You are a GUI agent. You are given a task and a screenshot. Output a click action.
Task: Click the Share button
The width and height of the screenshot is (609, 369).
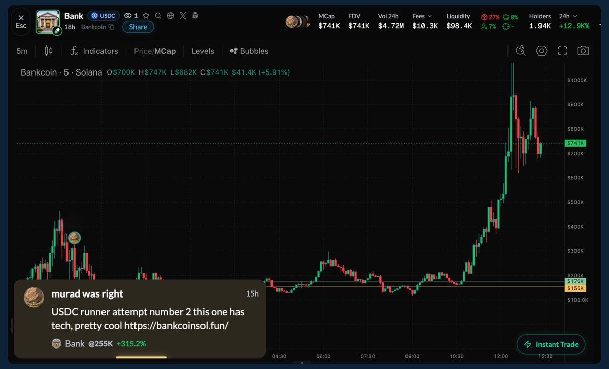138,27
